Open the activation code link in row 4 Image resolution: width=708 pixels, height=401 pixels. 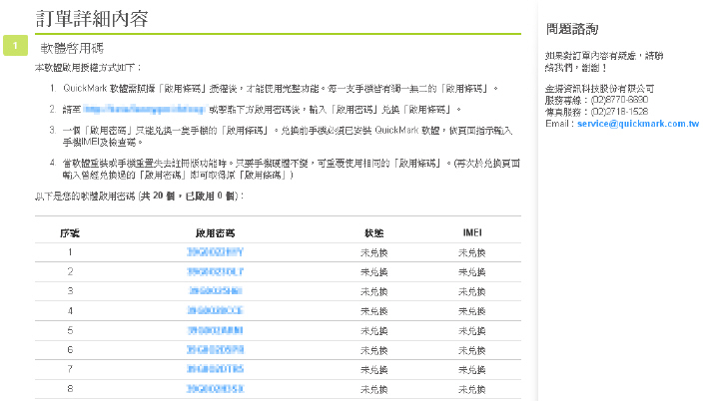tap(215, 310)
